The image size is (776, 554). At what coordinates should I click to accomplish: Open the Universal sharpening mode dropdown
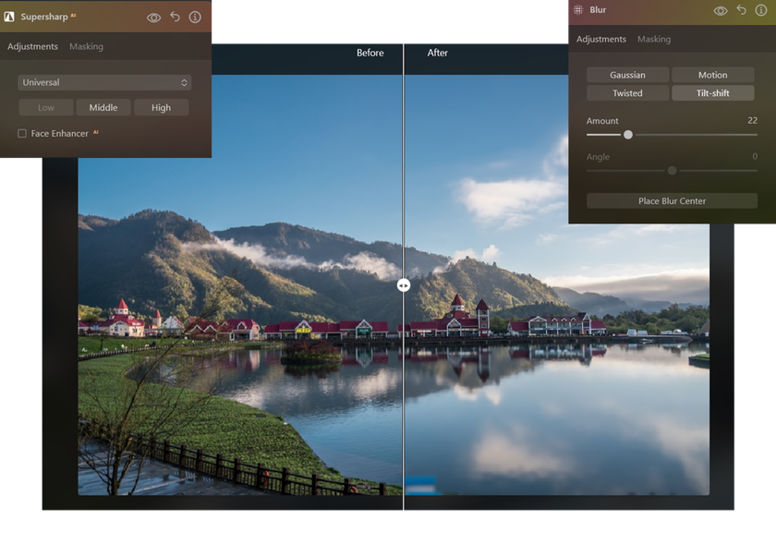pos(104,81)
